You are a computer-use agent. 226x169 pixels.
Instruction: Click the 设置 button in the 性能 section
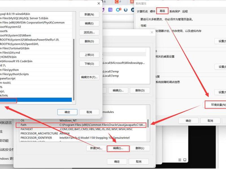click(x=220, y=41)
